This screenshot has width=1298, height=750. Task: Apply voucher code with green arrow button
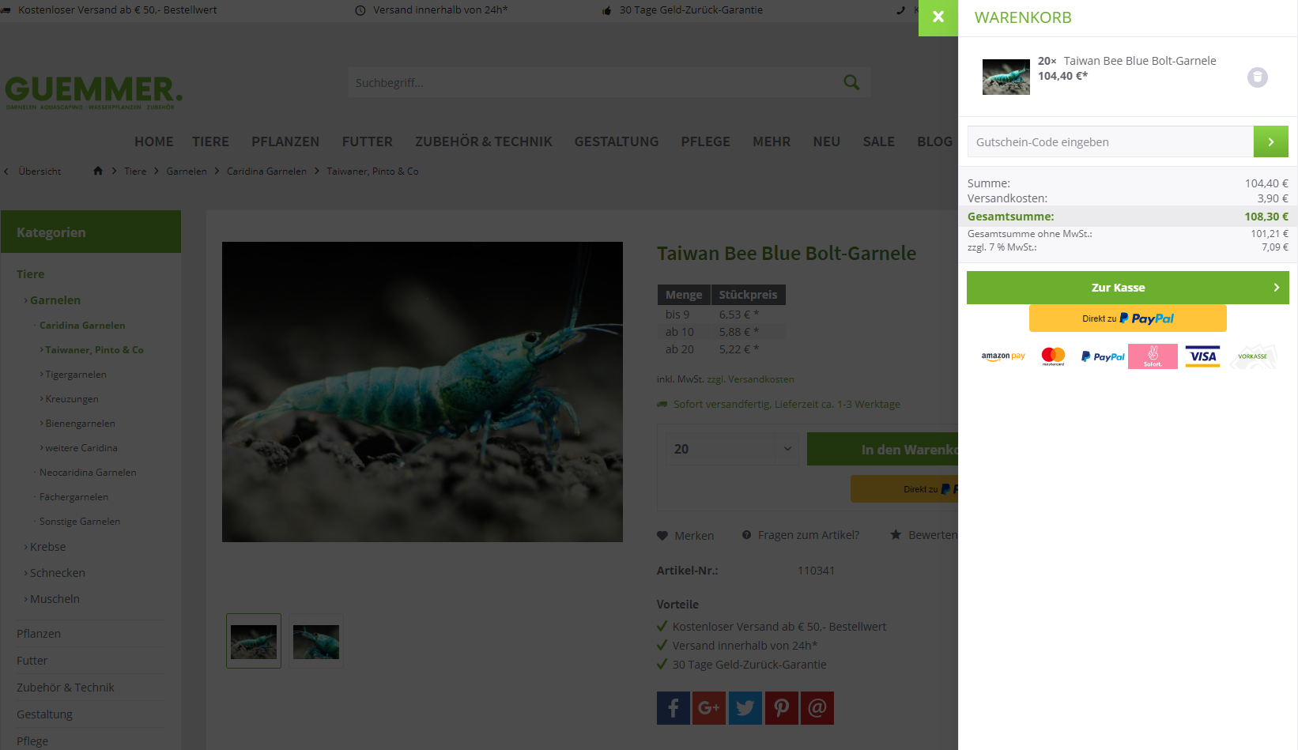1271,142
